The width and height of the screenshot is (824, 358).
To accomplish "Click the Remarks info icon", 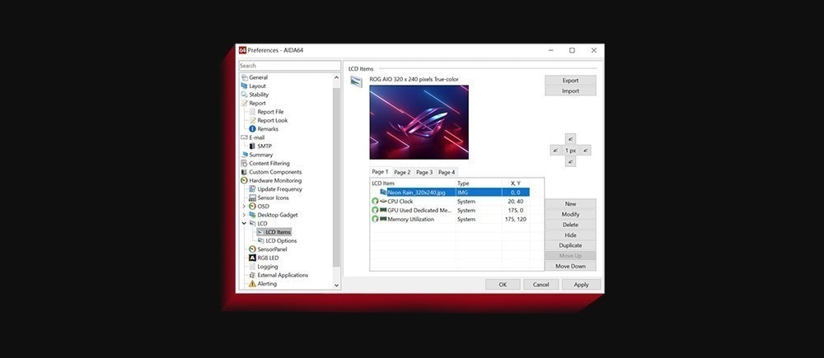I will pos(252,128).
